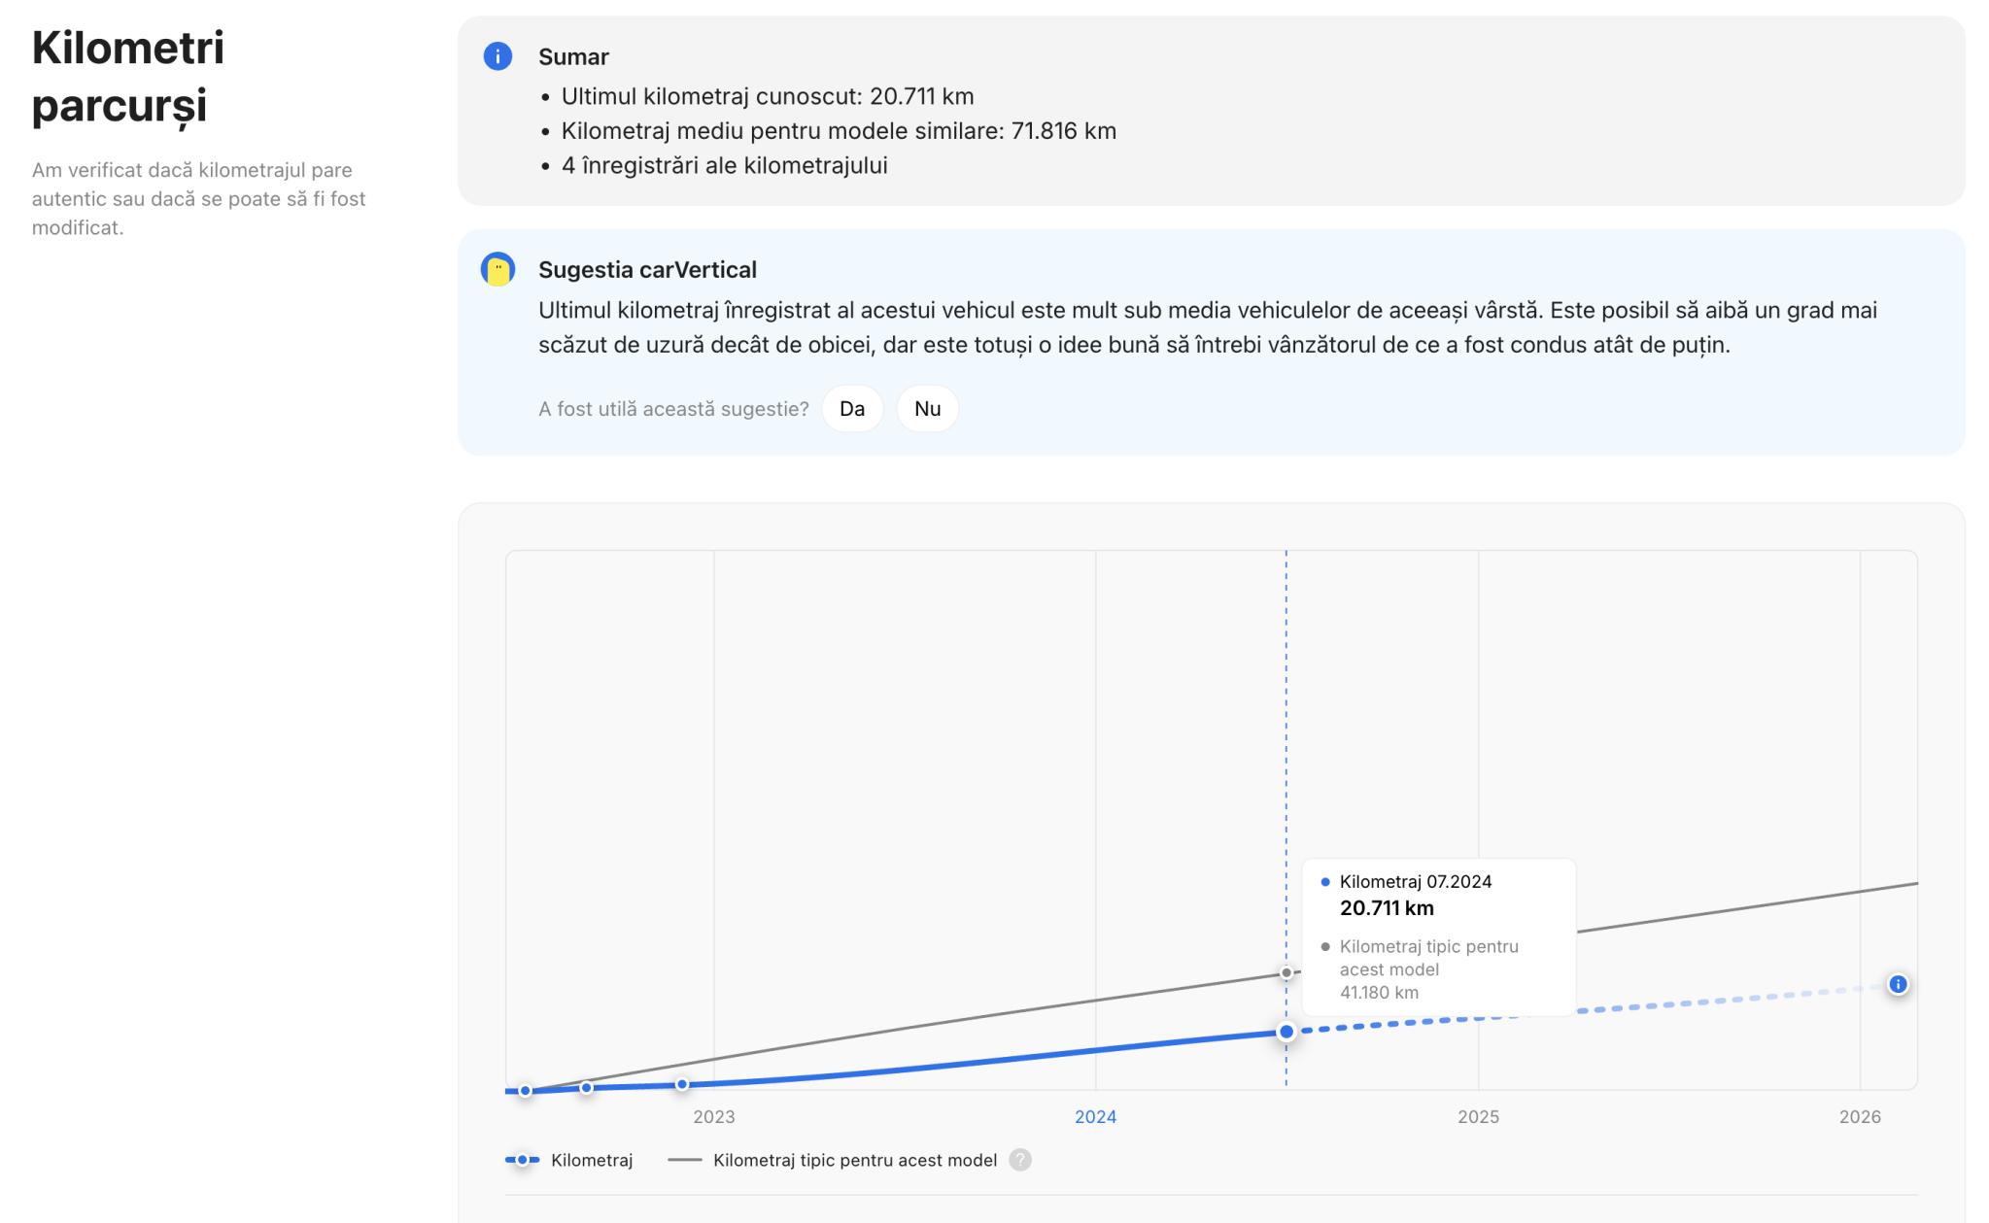Toggle the Kilometraj tipic pentru acest model legend
Image resolution: width=1989 pixels, height=1223 pixels.
coord(854,1160)
